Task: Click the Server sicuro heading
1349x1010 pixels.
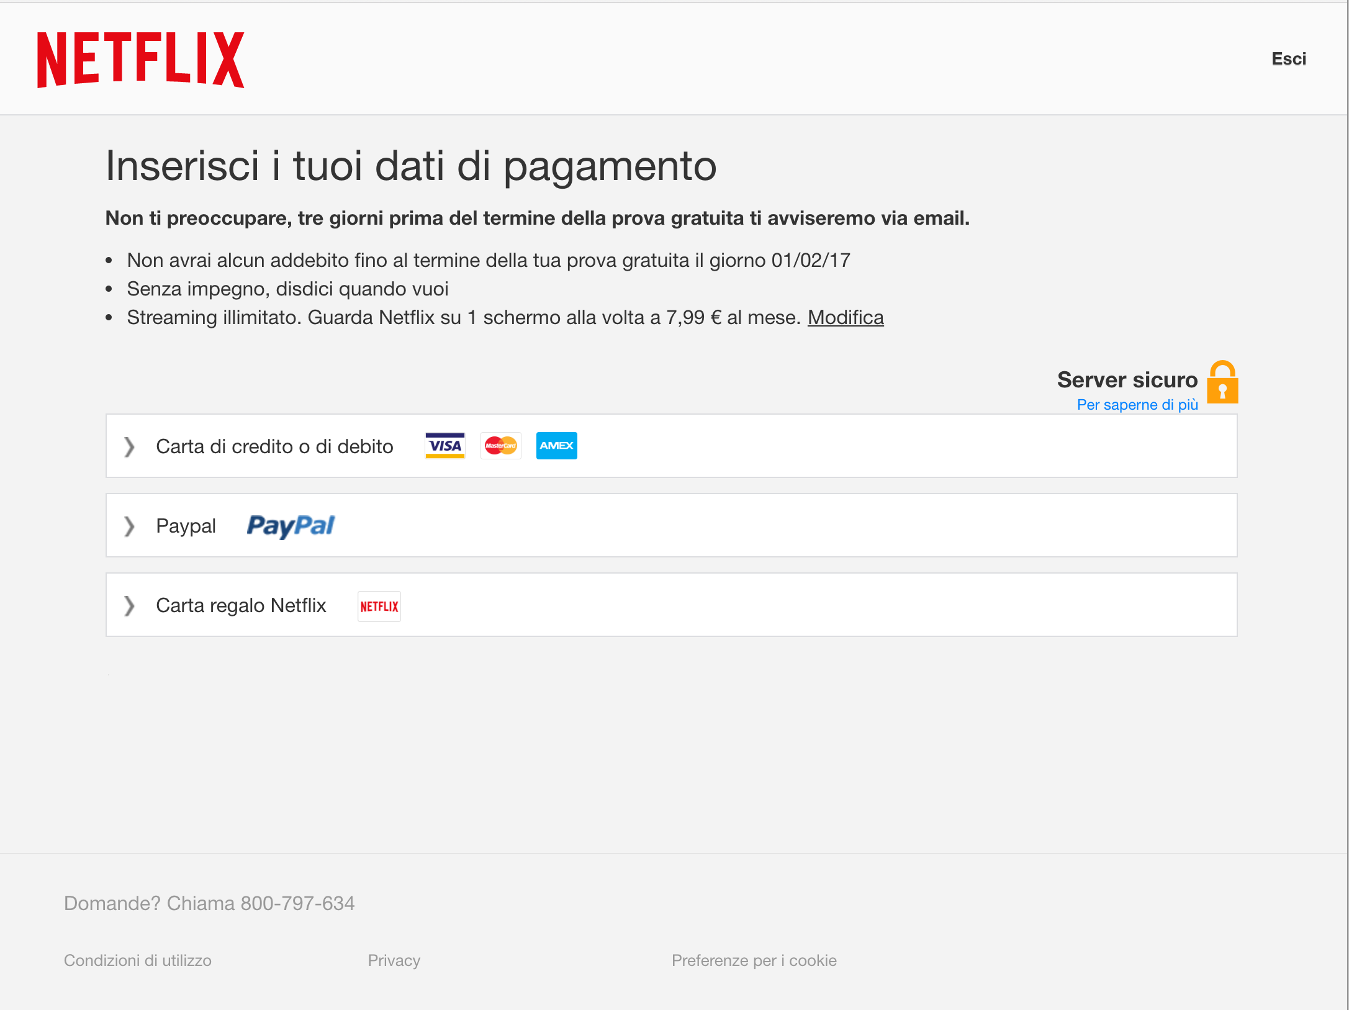Action: [1127, 379]
